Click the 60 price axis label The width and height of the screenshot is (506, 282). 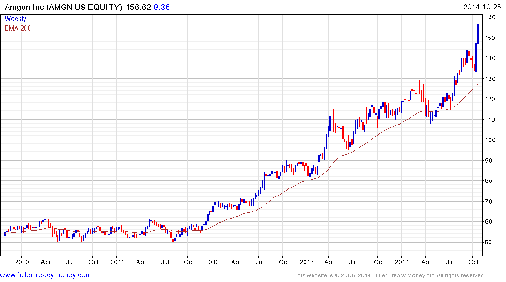[489, 222]
